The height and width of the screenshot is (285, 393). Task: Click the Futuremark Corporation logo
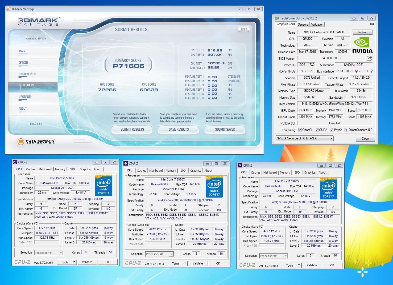coord(36,141)
